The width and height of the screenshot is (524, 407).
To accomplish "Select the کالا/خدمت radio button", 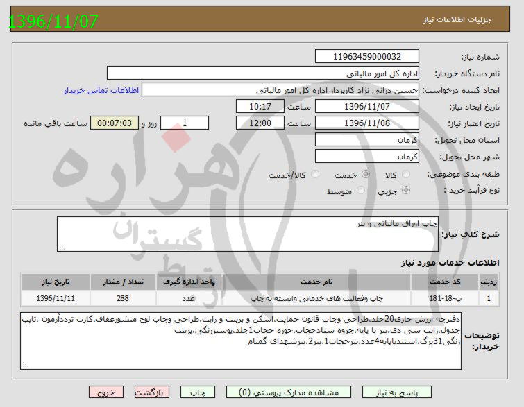I will (315, 174).
